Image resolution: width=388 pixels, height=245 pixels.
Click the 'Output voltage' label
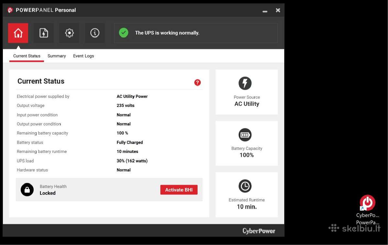pyautogui.click(x=31, y=106)
